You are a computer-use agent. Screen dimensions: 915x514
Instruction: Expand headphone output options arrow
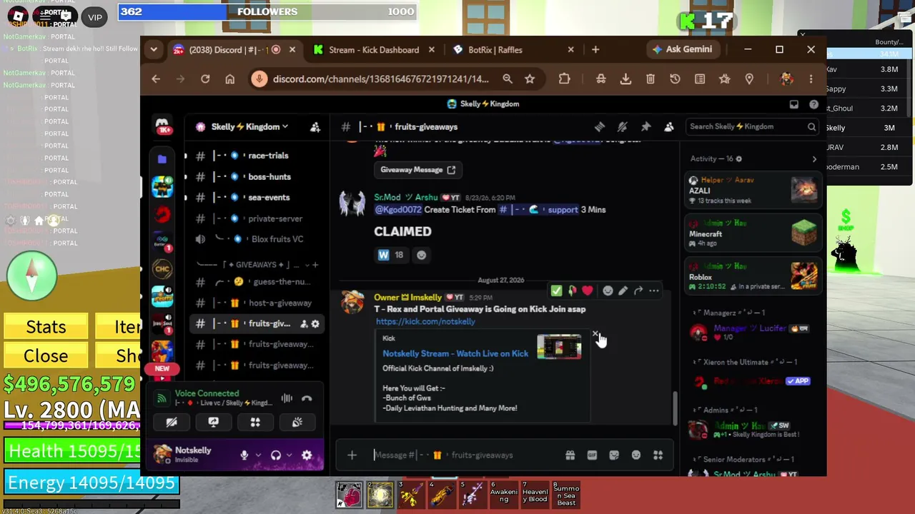[289, 455]
